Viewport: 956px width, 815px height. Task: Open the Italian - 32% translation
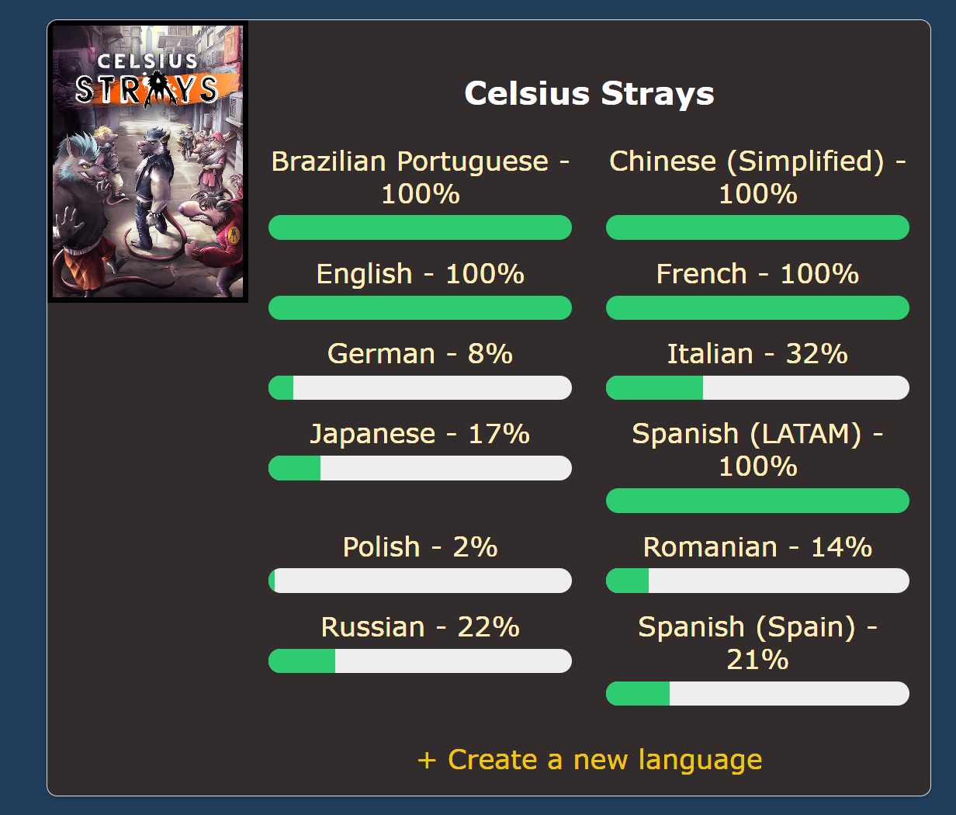pyautogui.click(x=758, y=353)
